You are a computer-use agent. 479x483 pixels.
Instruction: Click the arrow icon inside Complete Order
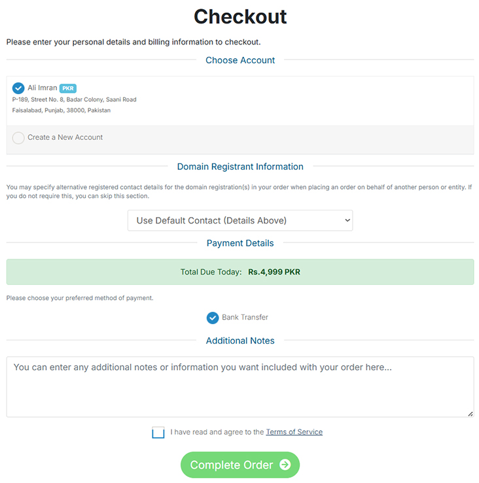[x=285, y=465]
